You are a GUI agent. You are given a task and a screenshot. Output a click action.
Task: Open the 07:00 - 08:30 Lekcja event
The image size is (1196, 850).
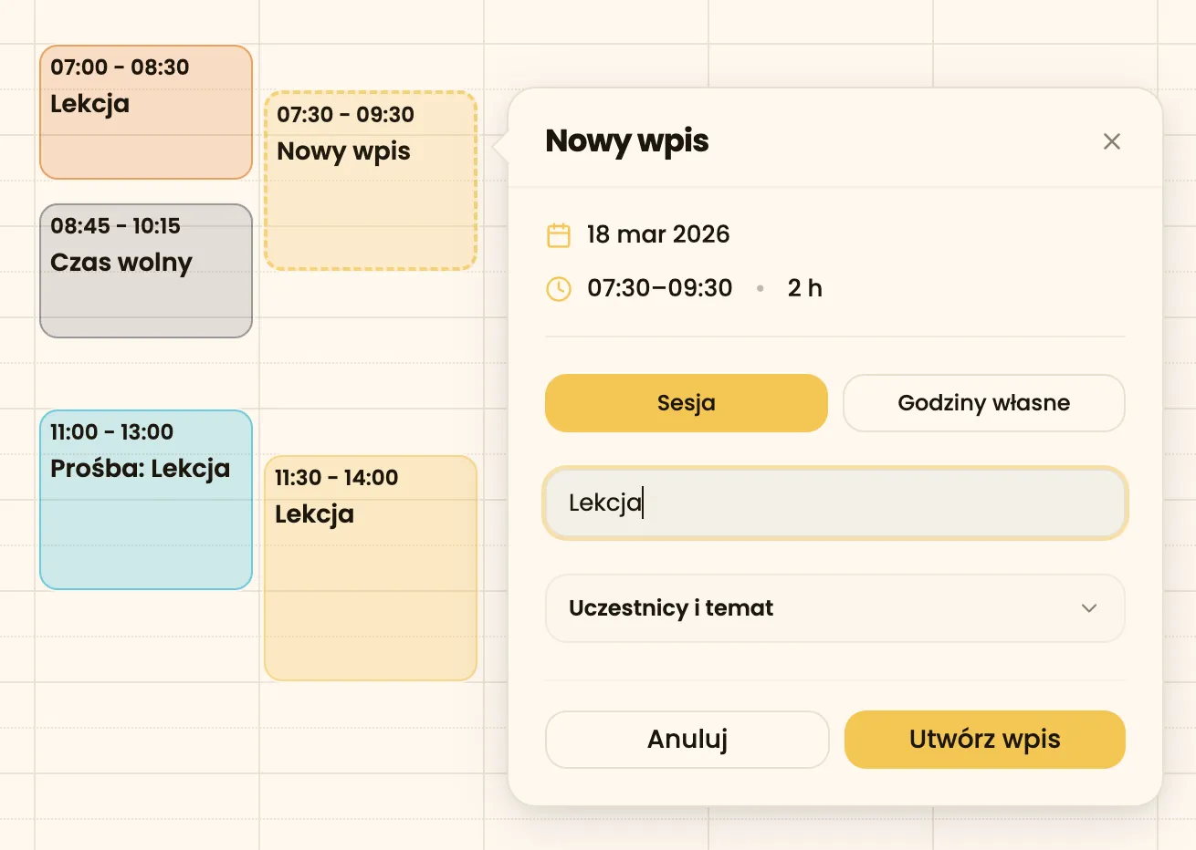tap(146, 112)
